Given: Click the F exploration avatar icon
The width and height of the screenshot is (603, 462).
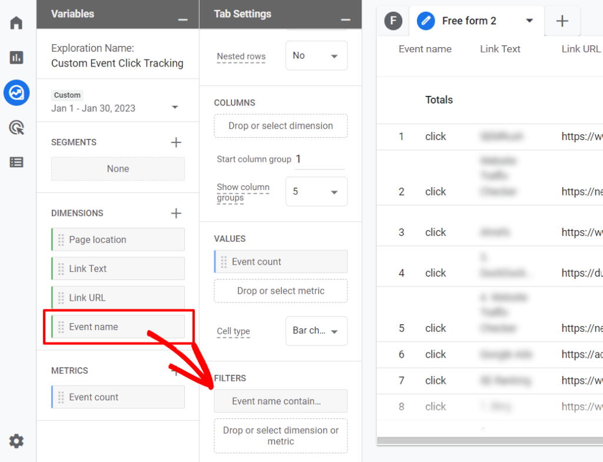Looking at the screenshot, I should coord(393,21).
